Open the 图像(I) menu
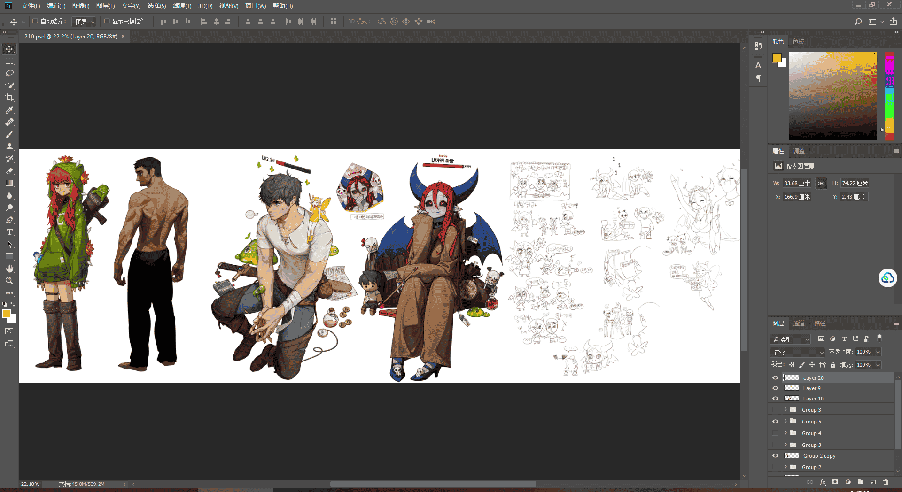The image size is (902, 492). (81, 6)
